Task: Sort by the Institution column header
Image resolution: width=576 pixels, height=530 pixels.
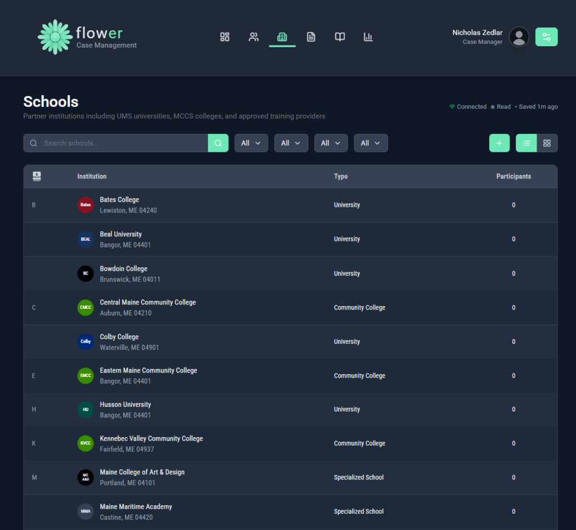Action: tap(92, 176)
